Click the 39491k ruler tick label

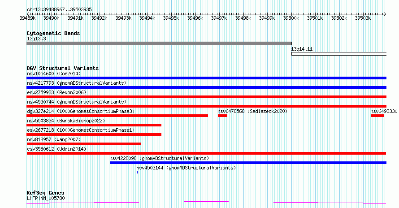pyautogui.click(x=75, y=18)
